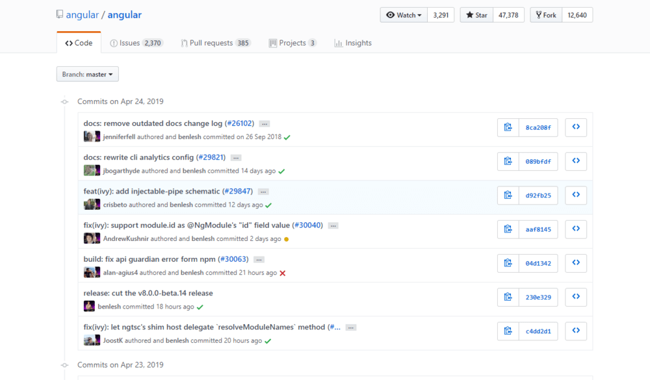Open commit hash 089bfdf
This screenshot has width=650, height=380.
[x=538, y=161]
